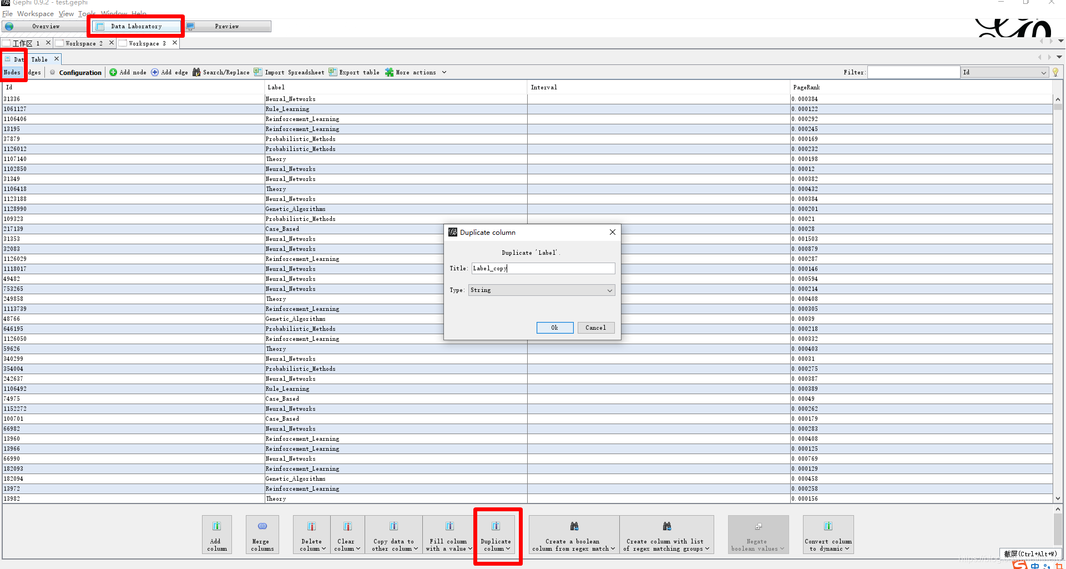The height and width of the screenshot is (569, 1066).
Task: Open the Clear column dropdown
Action: (347, 535)
